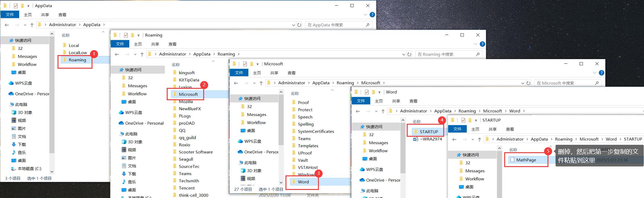Go up one level in the Word window

[x=383, y=111]
